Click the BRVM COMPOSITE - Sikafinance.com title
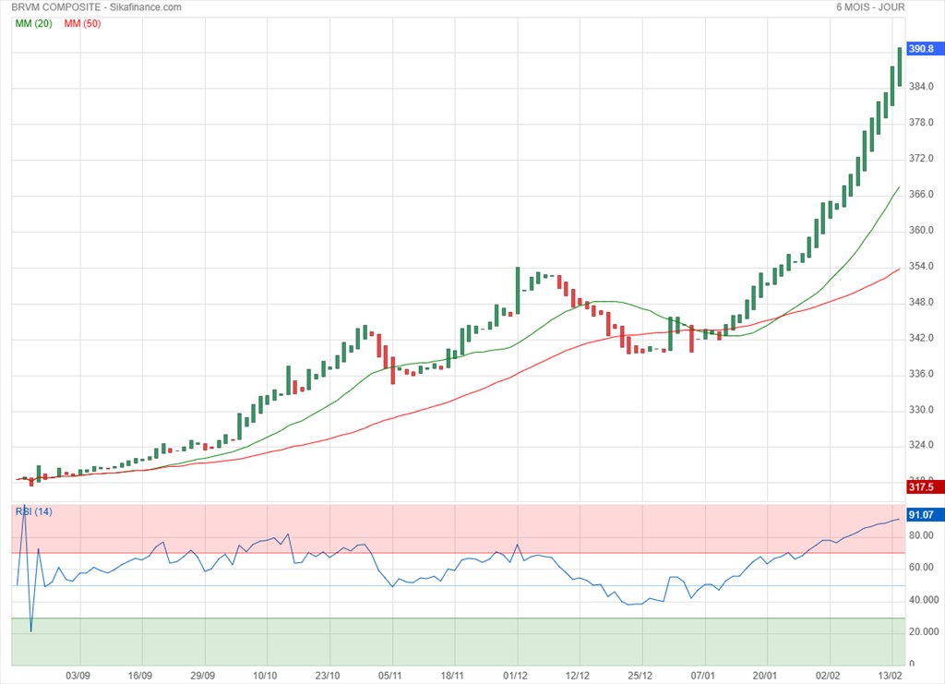 click(96, 7)
